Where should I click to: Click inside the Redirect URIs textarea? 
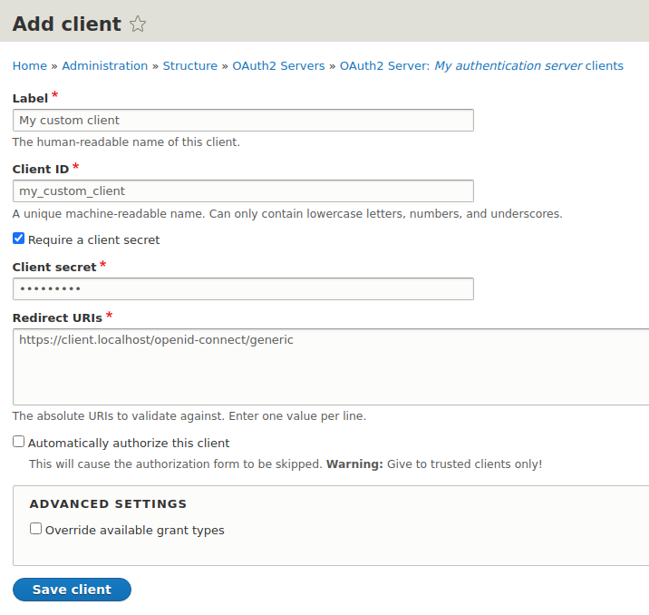331,367
